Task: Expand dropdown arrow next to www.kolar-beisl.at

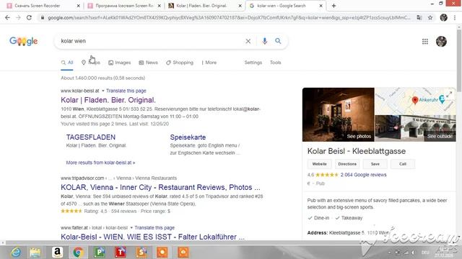Action: 103,91
